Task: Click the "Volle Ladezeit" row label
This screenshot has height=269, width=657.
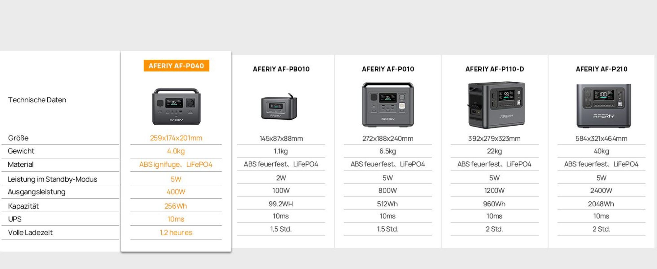Action: point(30,232)
